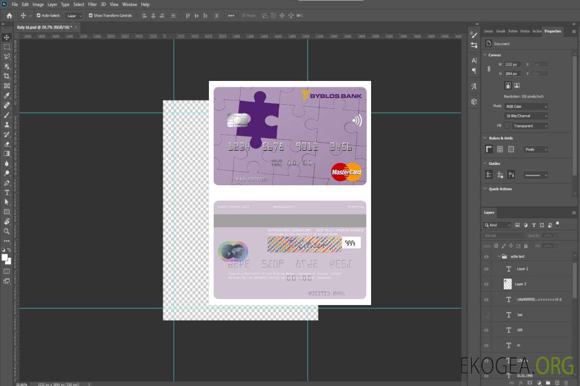
Task: Open the Paragraph panel icon
Action: click(474, 71)
